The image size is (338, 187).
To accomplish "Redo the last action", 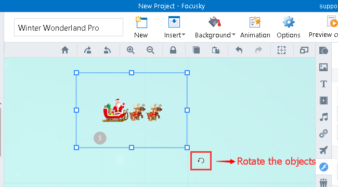I will pos(258,50).
